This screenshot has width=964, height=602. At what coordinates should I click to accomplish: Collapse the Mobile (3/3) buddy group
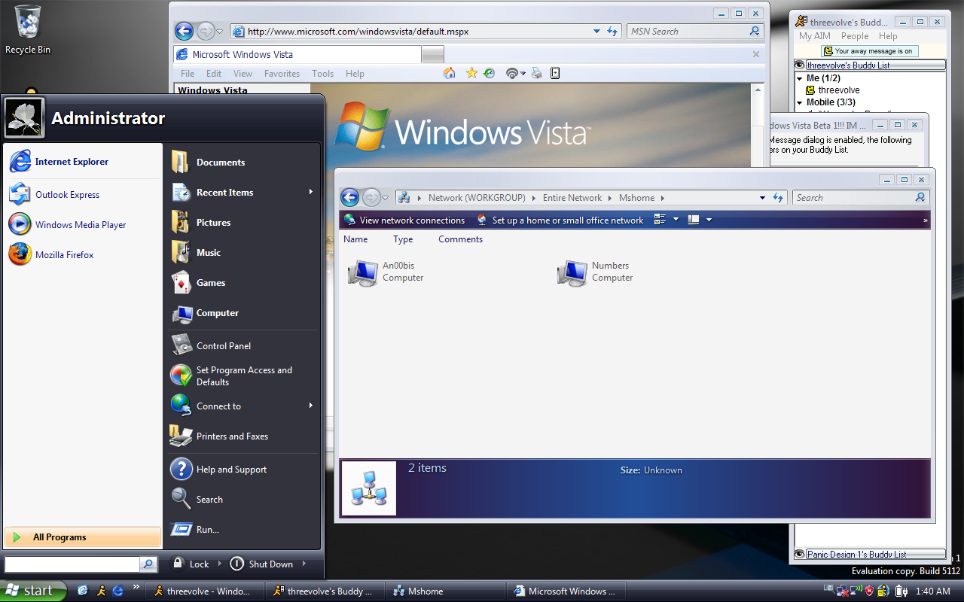800,102
